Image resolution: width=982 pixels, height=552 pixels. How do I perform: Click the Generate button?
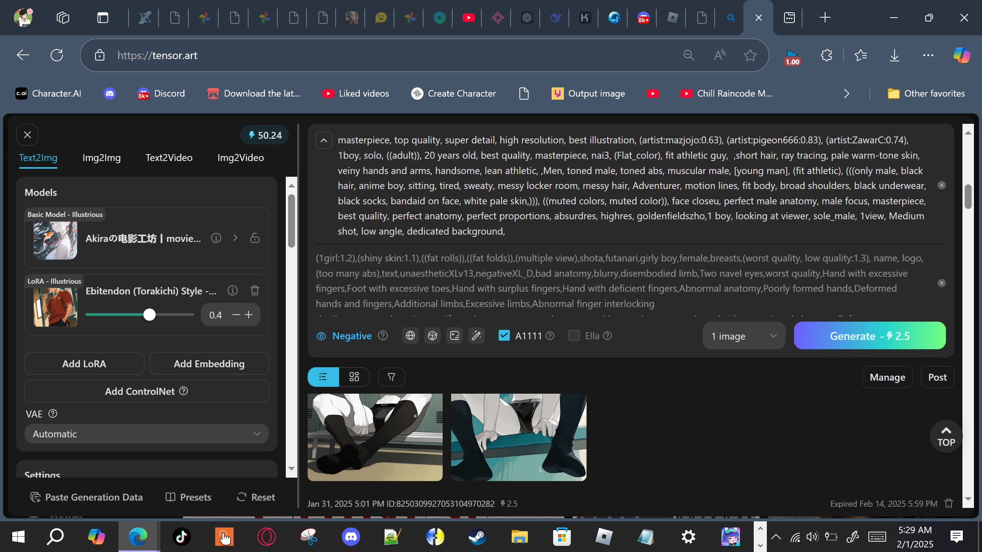tap(870, 336)
